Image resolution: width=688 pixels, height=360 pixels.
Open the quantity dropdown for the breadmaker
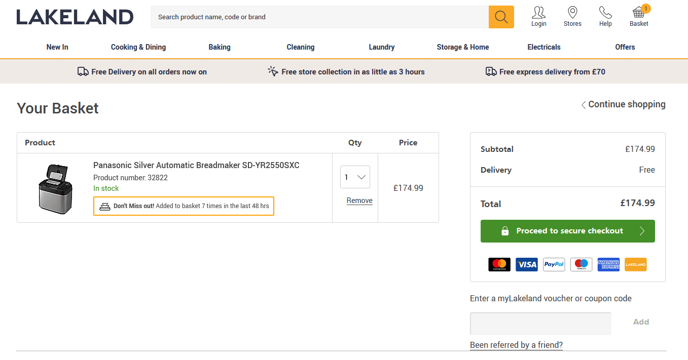click(355, 177)
